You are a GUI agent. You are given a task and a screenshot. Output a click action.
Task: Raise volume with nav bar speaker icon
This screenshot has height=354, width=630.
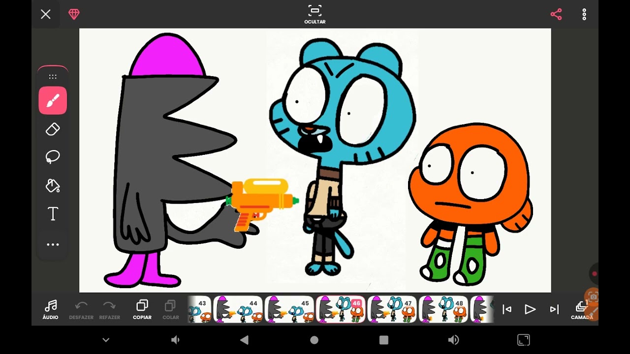(454, 340)
